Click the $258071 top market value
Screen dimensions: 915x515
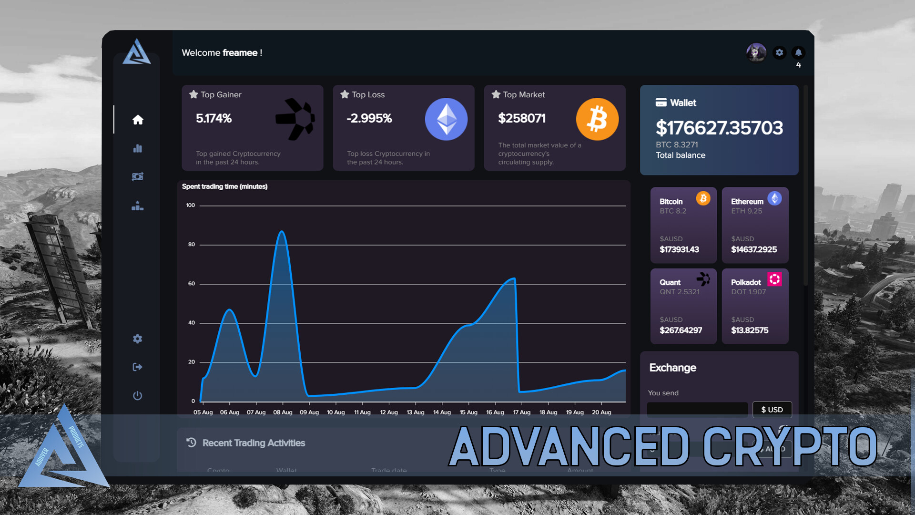522,118
